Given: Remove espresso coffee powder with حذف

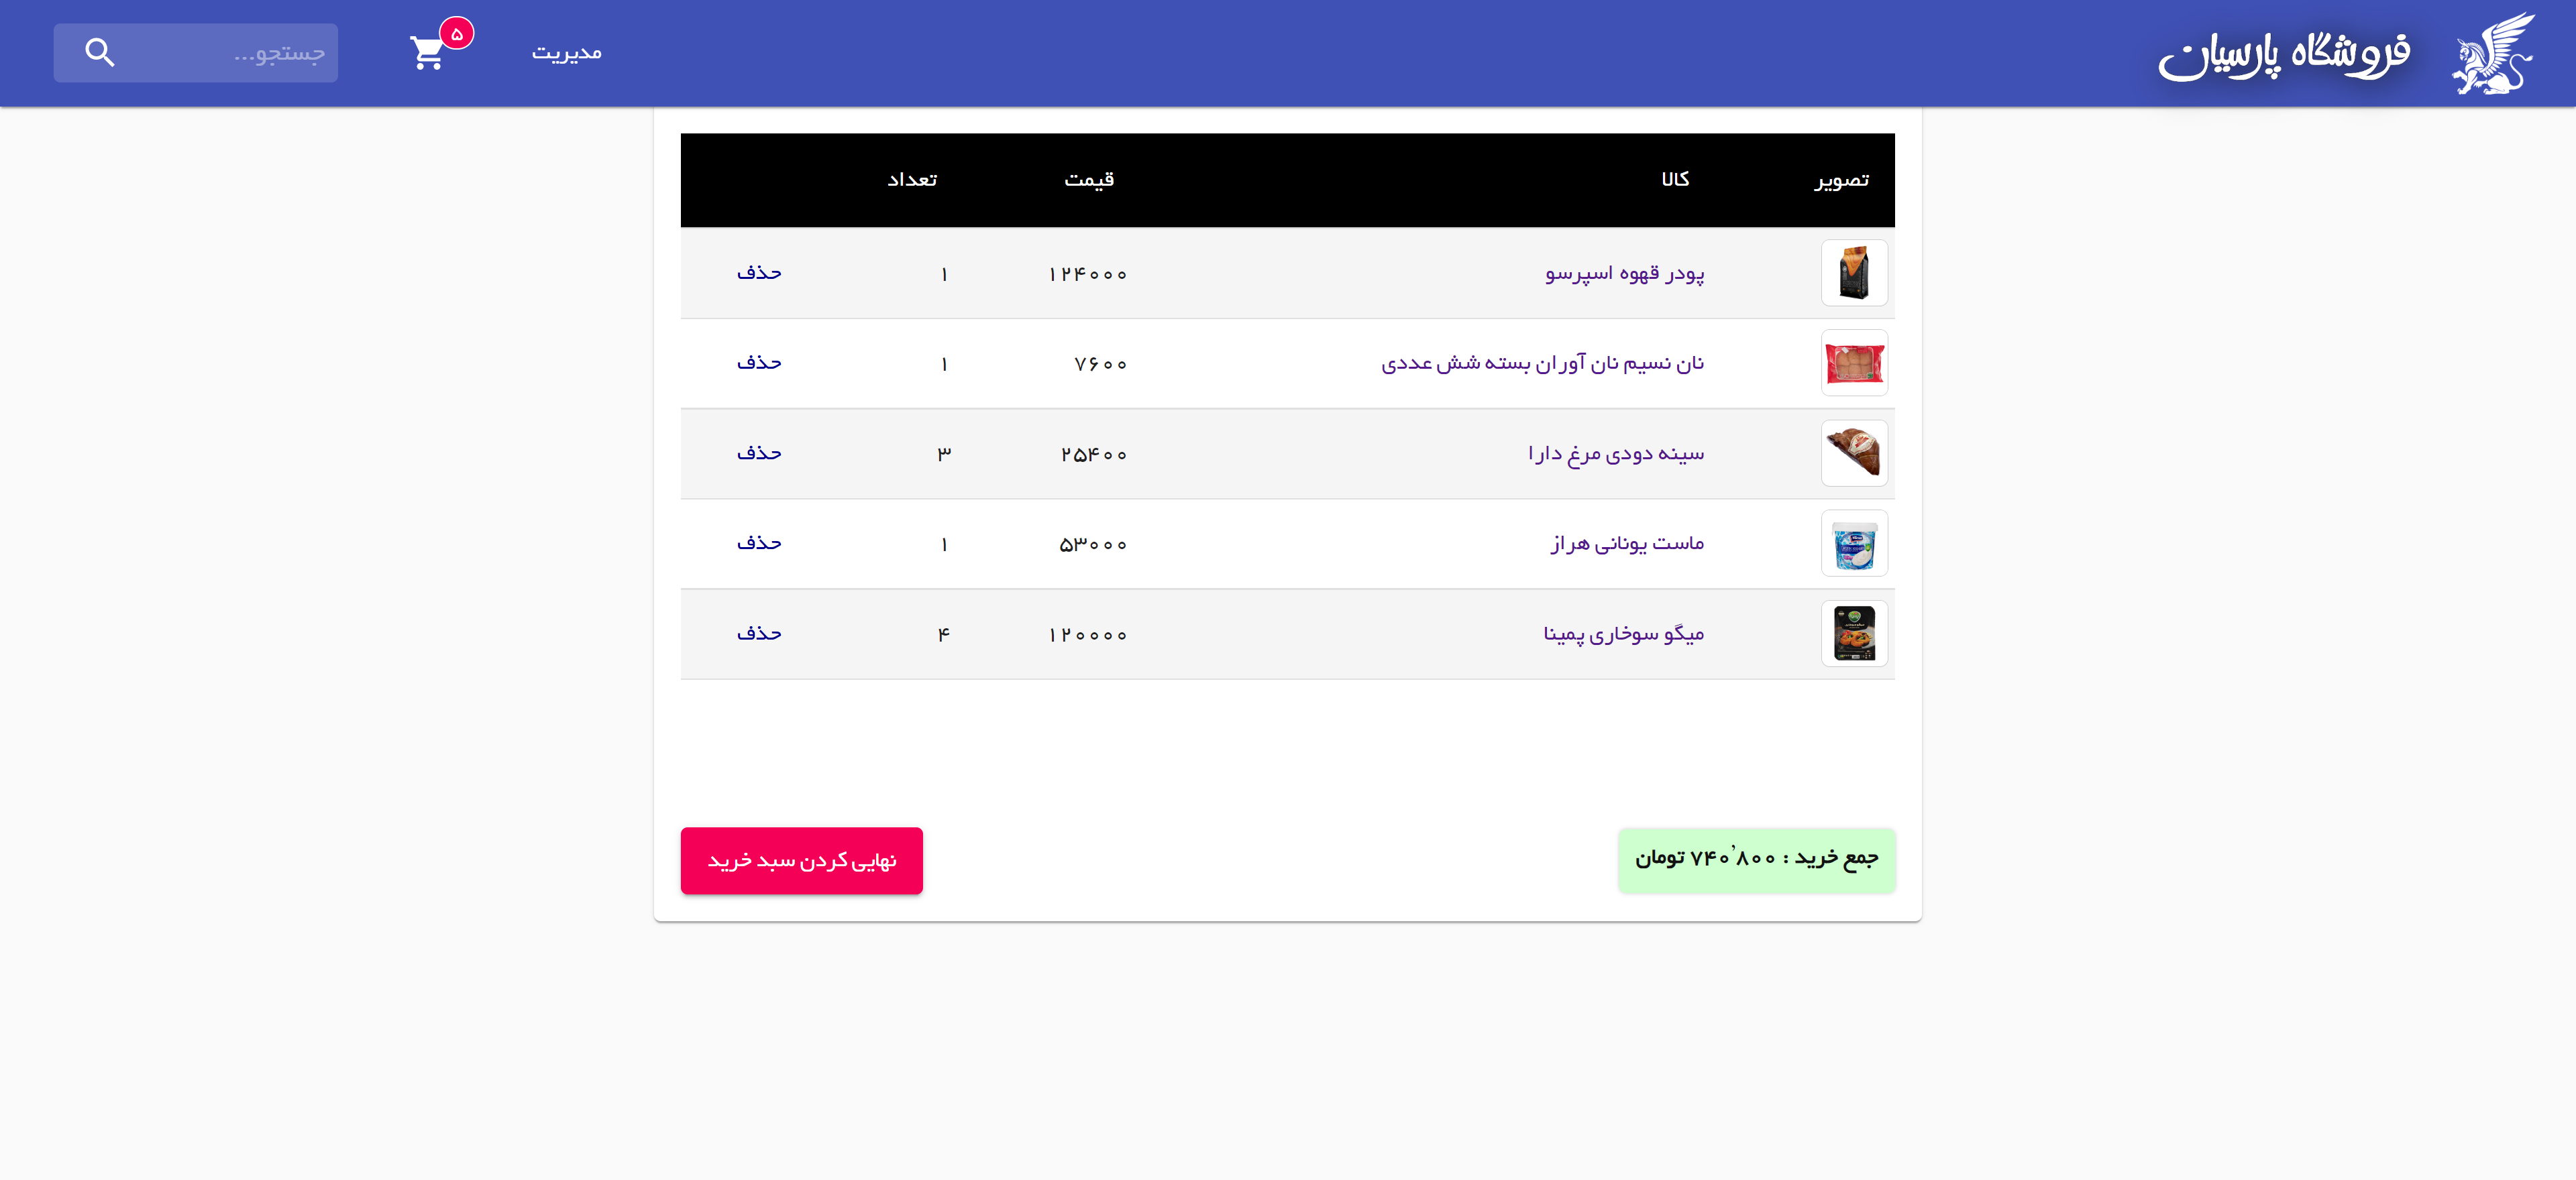Looking at the screenshot, I should pos(759,273).
